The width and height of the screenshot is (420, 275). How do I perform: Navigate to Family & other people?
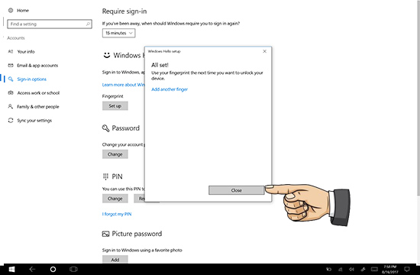[x=38, y=106]
